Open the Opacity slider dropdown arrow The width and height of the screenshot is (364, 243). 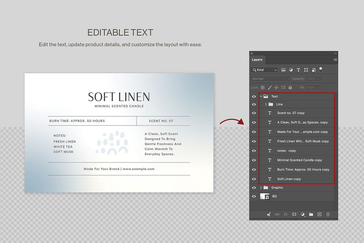(319, 79)
